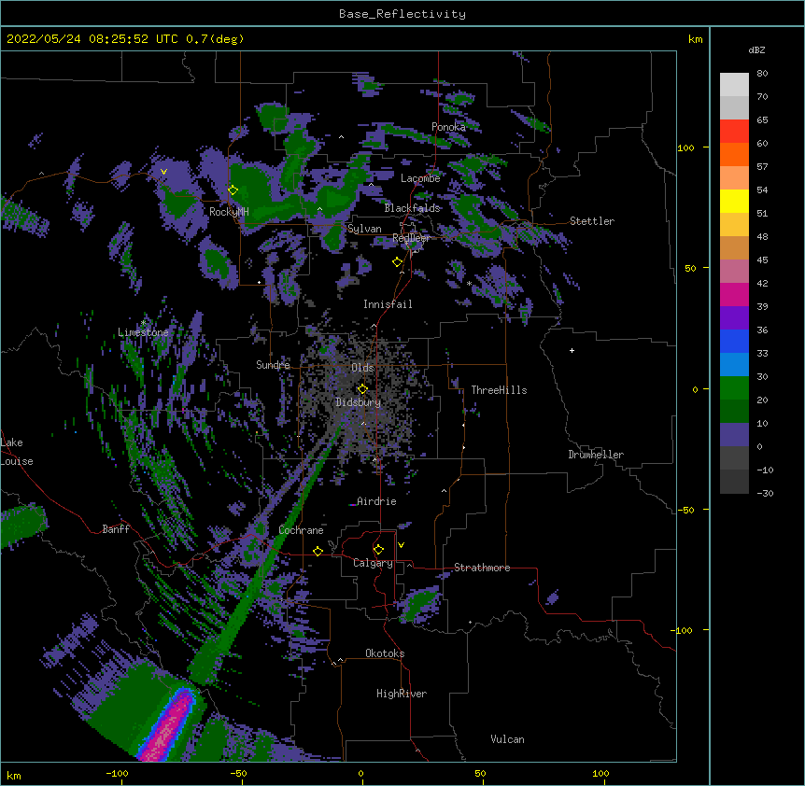Screen dimensions: 805x786
Task: Click the Limestone label
Action: pyautogui.click(x=143, y=332)
